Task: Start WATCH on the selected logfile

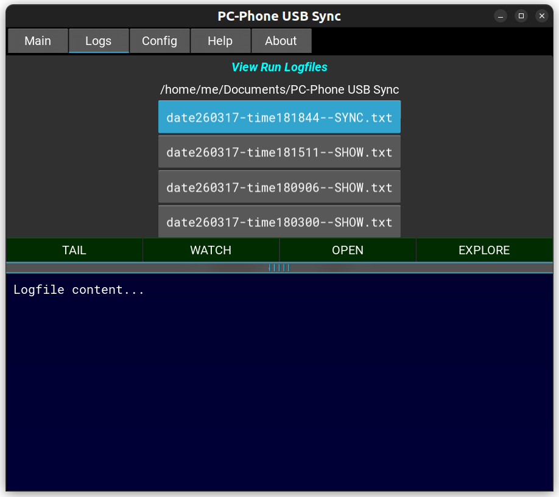Action: pos(211,250)
